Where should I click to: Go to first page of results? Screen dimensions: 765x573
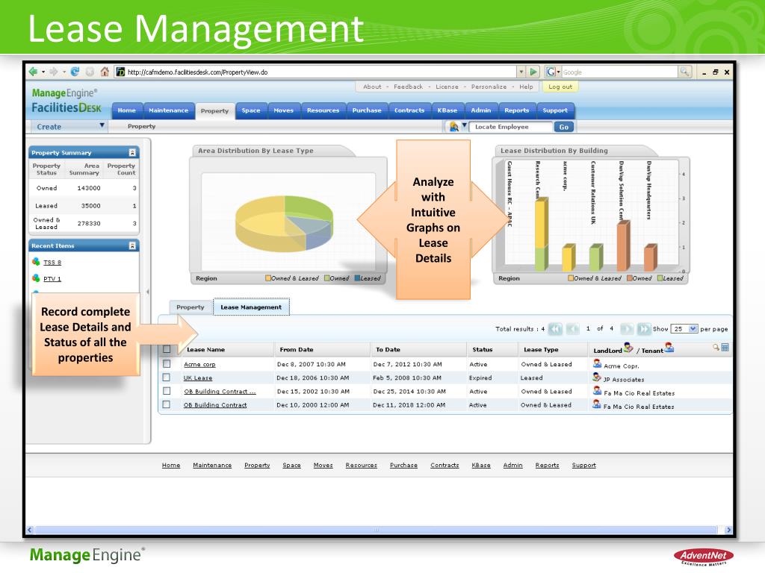click(555, 329)
